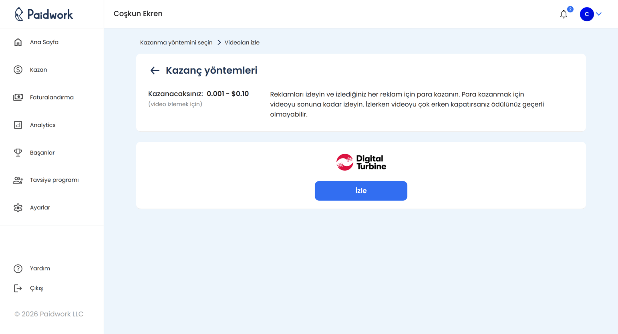Open Ayarlar with the gear icon
The image size is (618, 334).
click(x=18, y=207)
